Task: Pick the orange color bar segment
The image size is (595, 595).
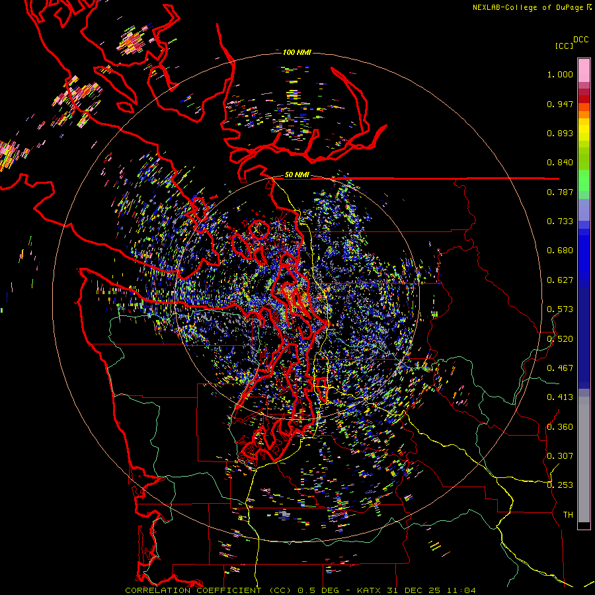Action: pos(584,114)
